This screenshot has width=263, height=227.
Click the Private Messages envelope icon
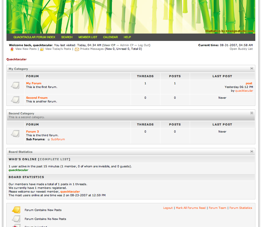pyautogui.click(x=77, y=49)
